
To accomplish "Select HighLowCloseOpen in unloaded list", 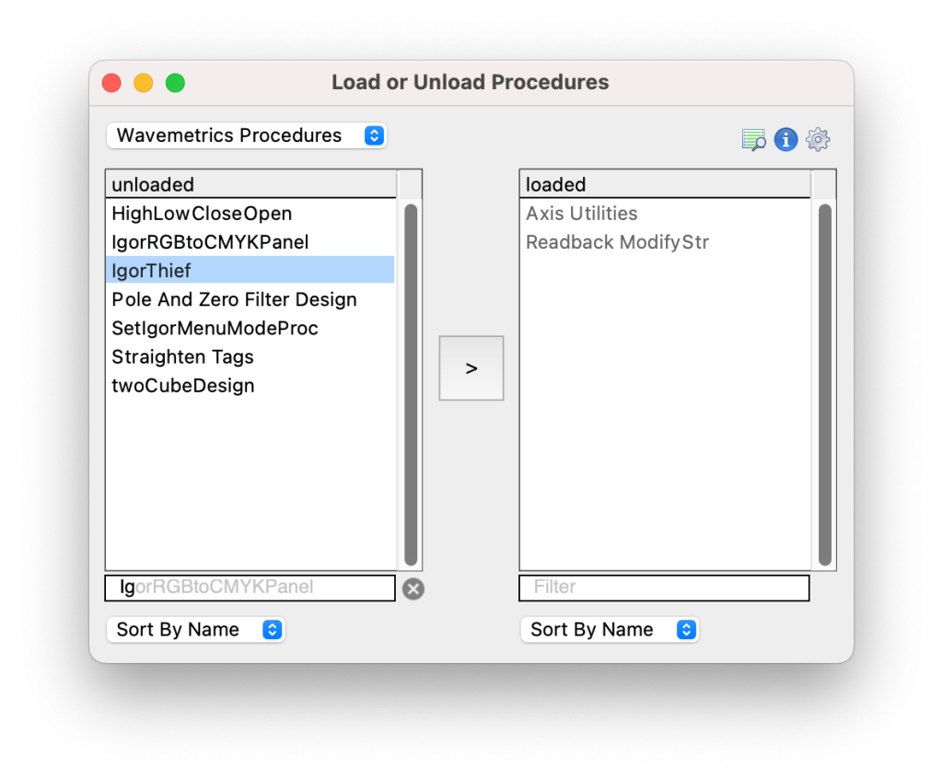I will 250,214.
